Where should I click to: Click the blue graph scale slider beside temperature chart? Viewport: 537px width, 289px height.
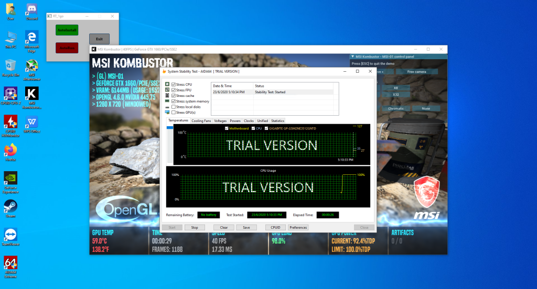pos(169,128)
